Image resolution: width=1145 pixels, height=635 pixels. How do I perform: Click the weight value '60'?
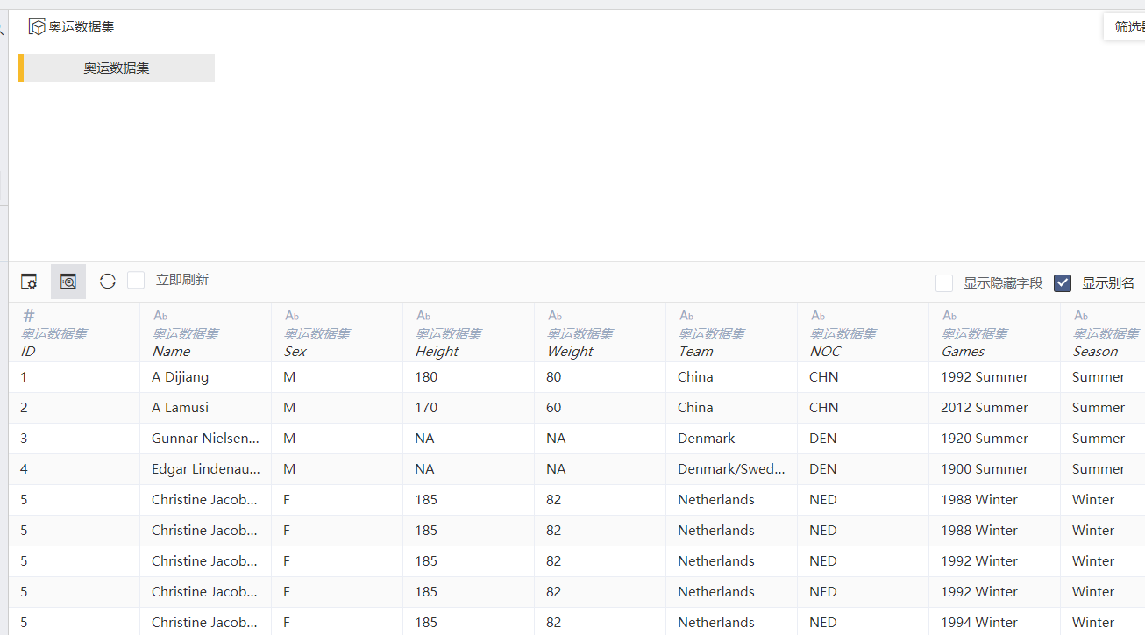553,408
